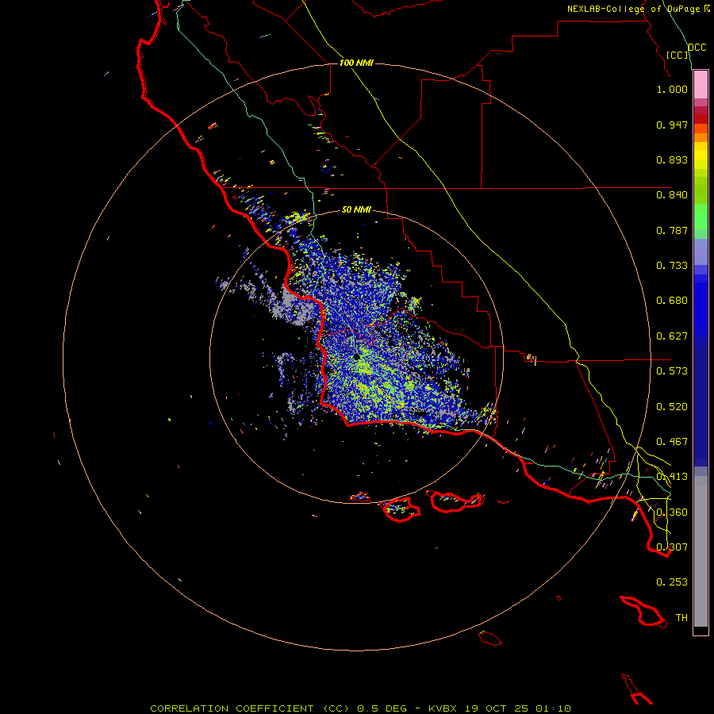Screen dimensions: 714x714
Task: Select the 0.893 scale value
Action: [672, 159]
